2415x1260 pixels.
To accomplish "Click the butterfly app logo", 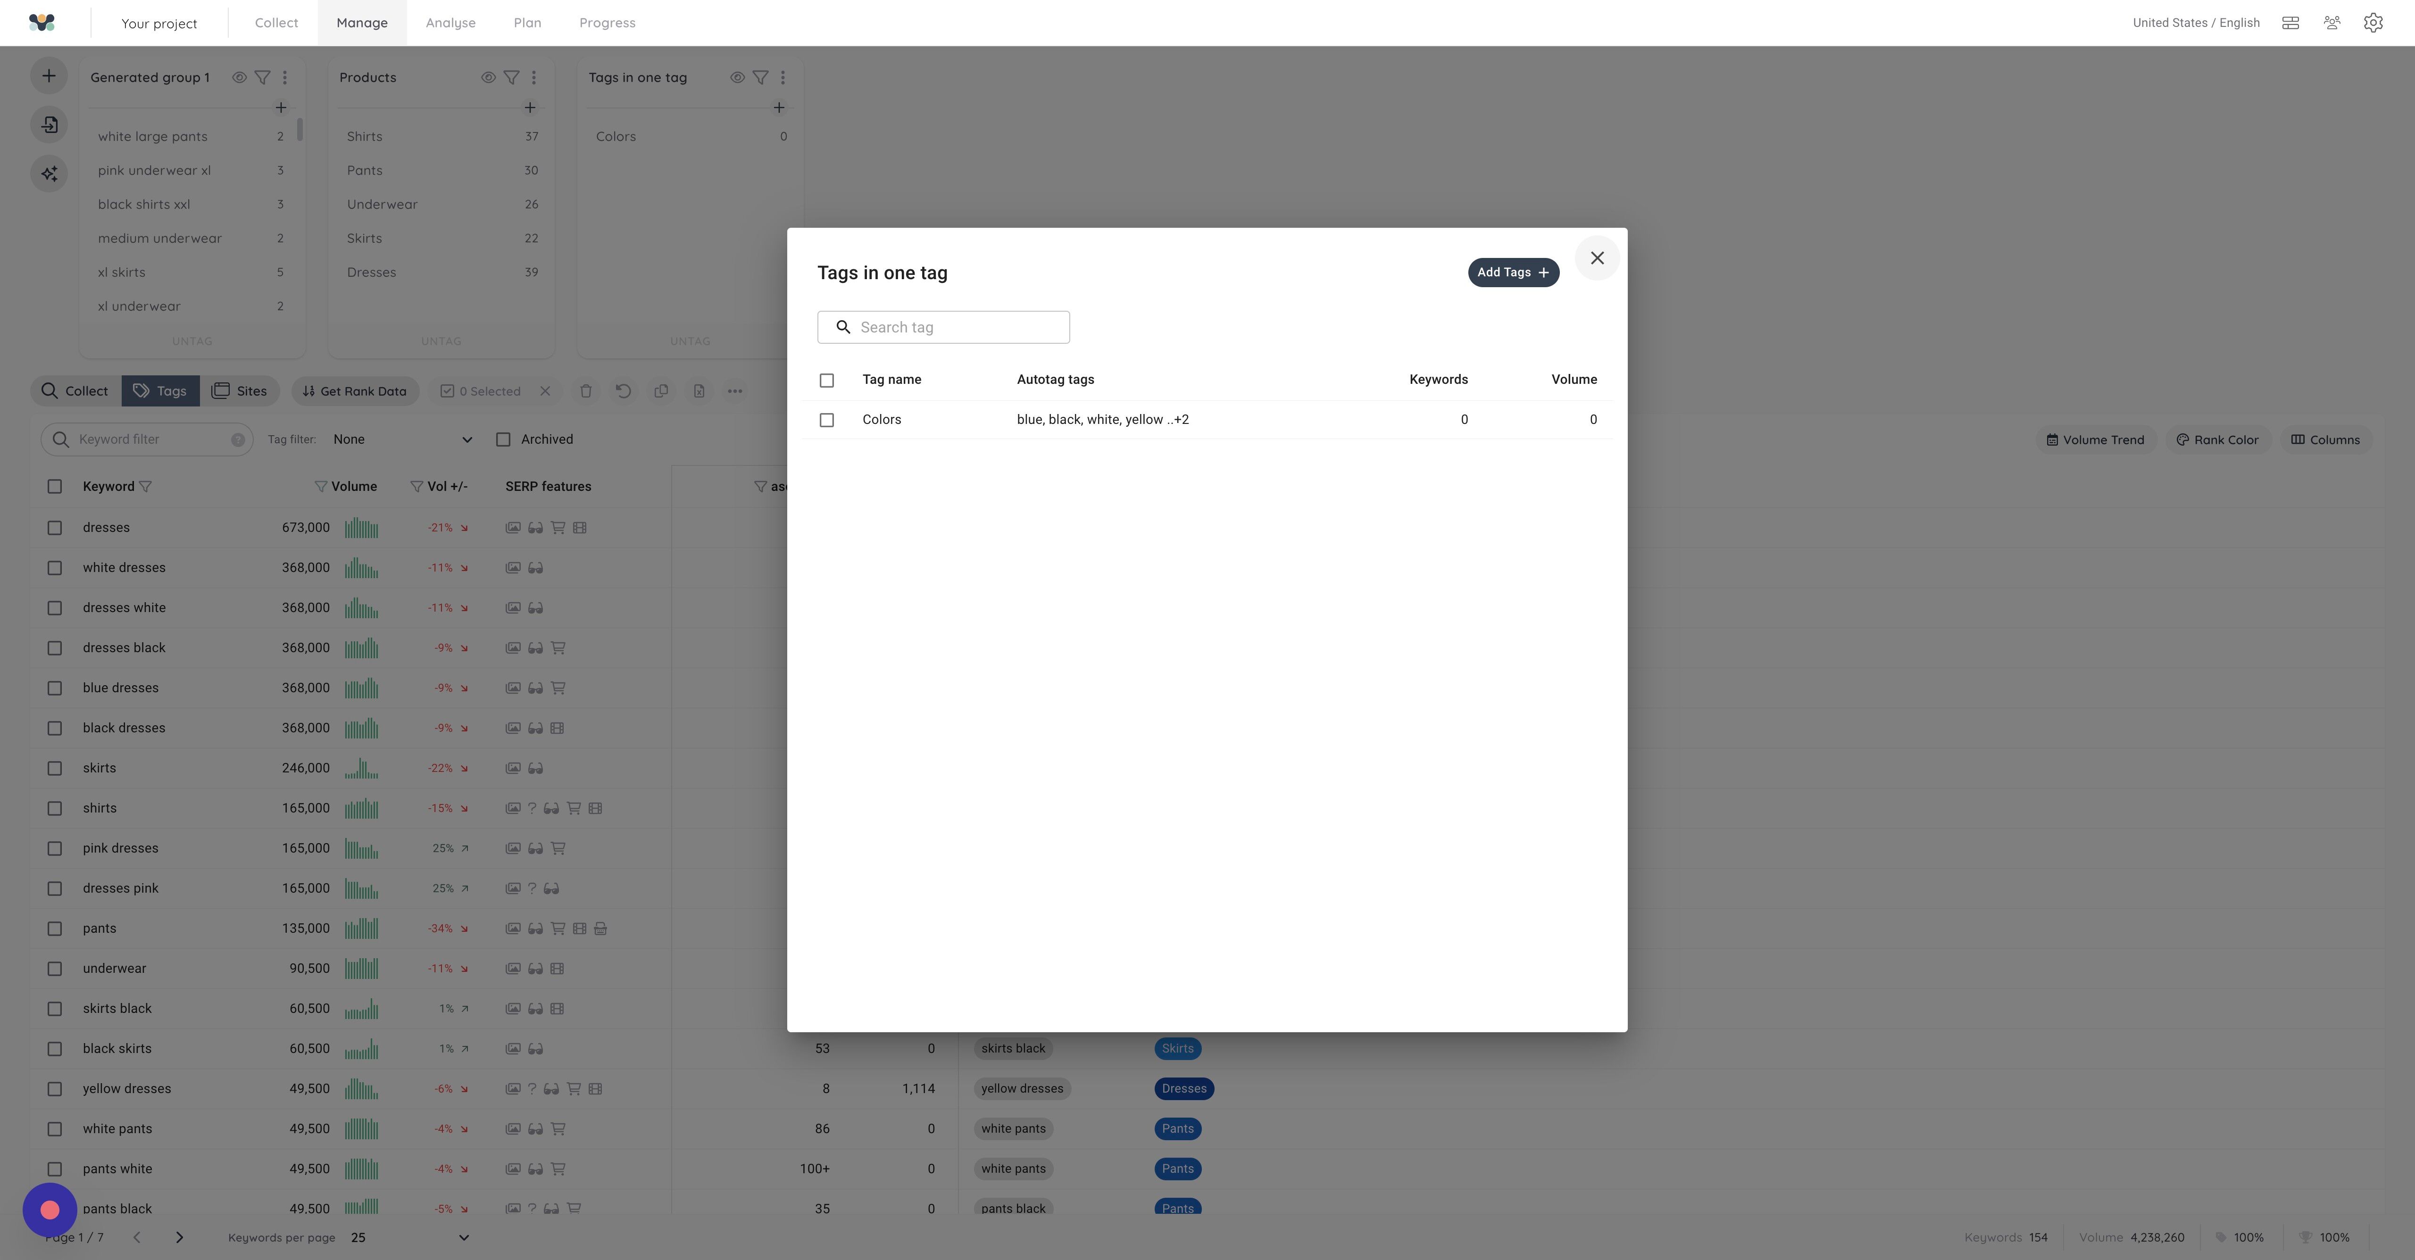I will pos(41,23).
